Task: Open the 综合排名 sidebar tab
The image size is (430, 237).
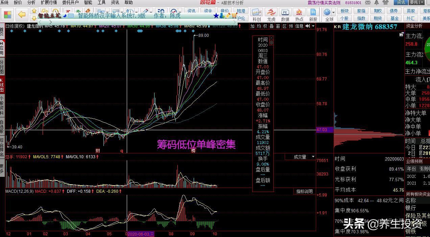Action: [2, 147]
